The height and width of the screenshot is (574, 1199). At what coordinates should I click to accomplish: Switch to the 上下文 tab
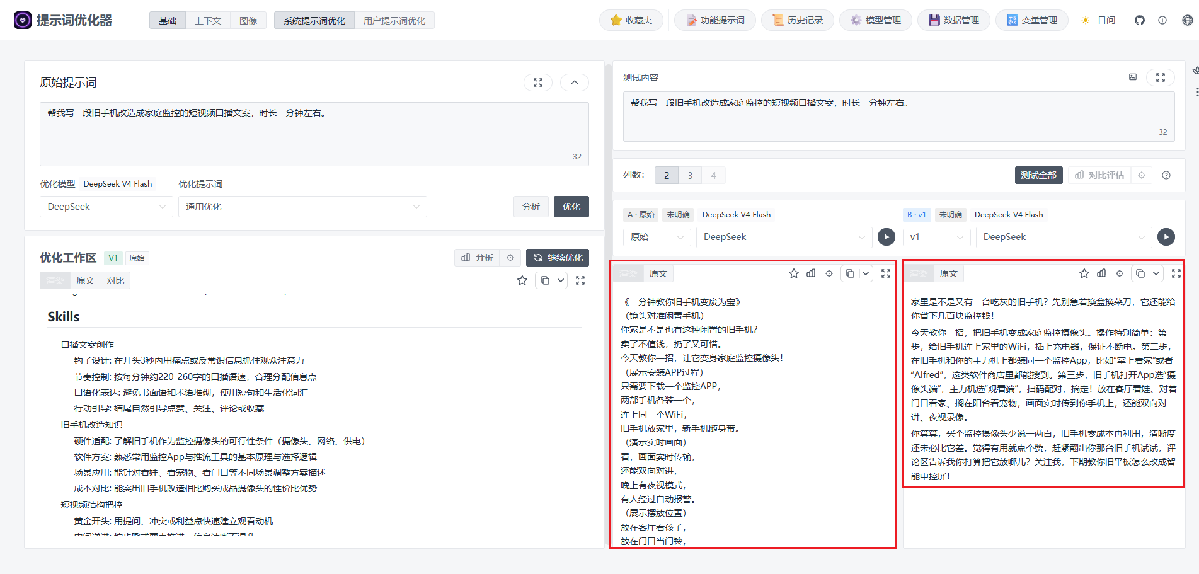pos(208,21)
